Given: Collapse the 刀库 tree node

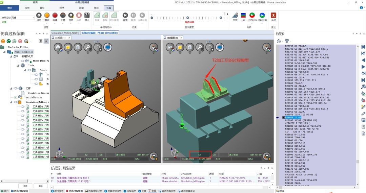Looking at the screenshot, I should pyautogui.click(x=11, y=88).
